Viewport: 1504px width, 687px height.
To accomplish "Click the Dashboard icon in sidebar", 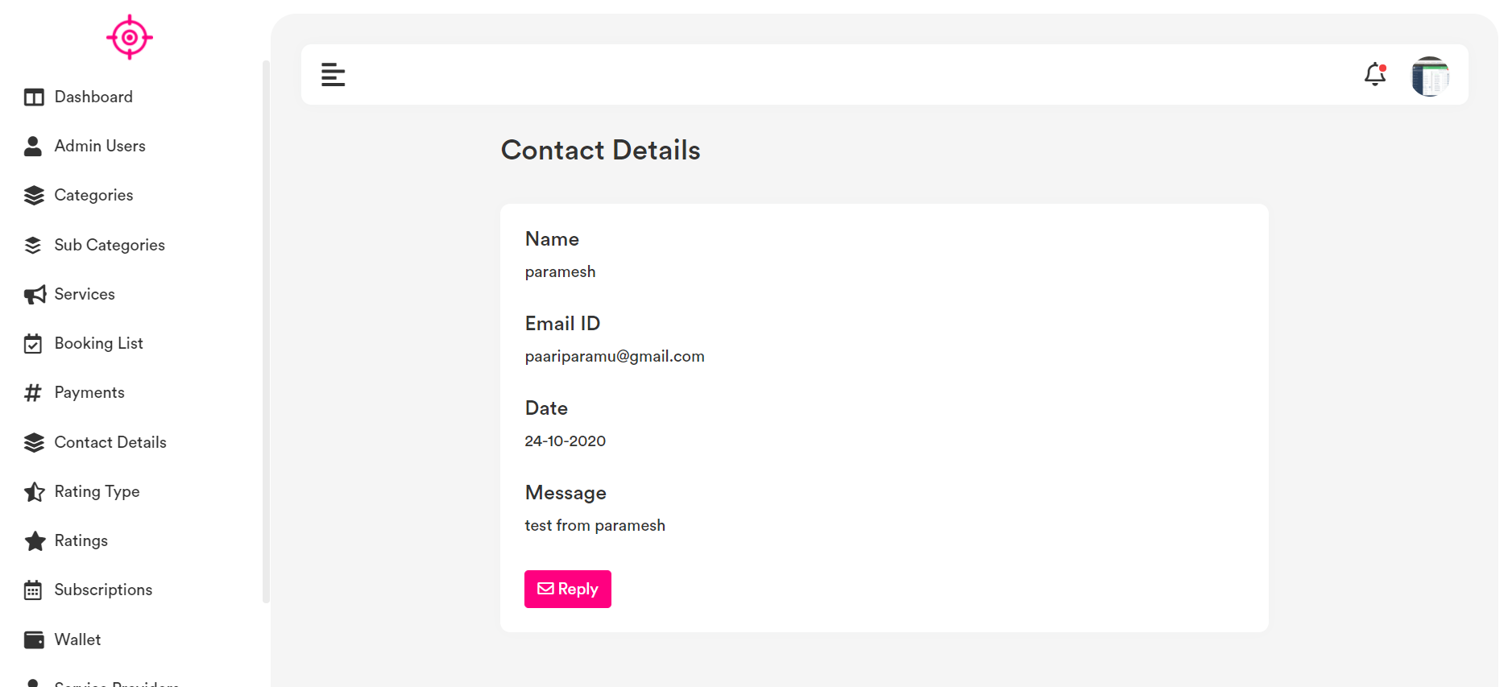I will click(x=34, y=97).
